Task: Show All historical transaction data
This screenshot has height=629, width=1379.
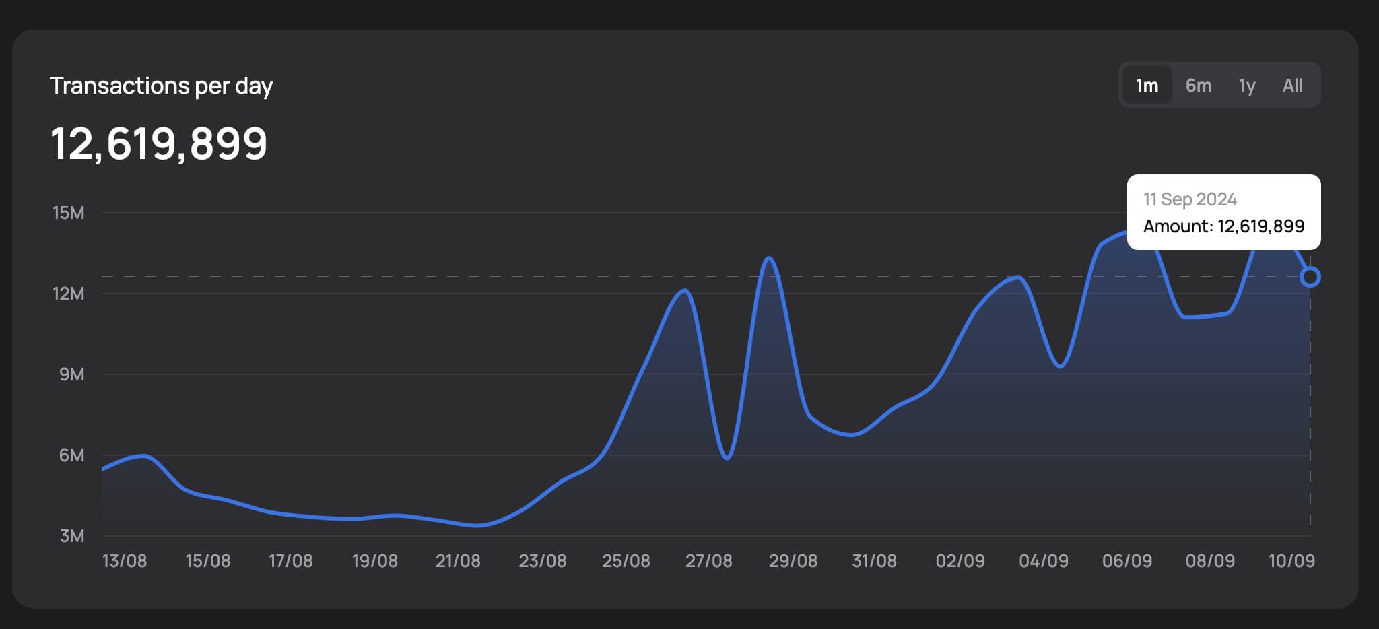Action: 1292,85
